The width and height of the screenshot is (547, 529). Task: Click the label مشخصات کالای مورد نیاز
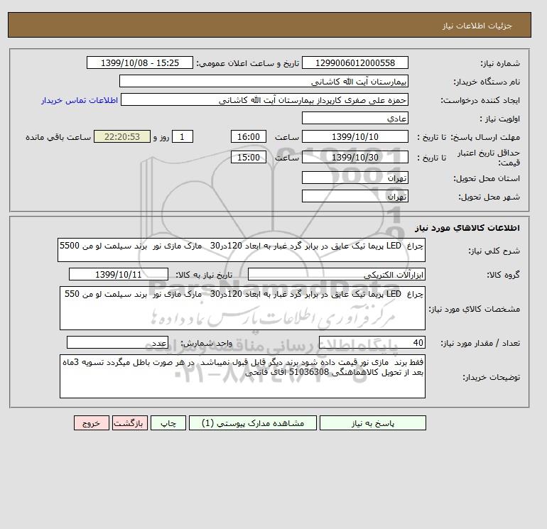pos(474,309)
